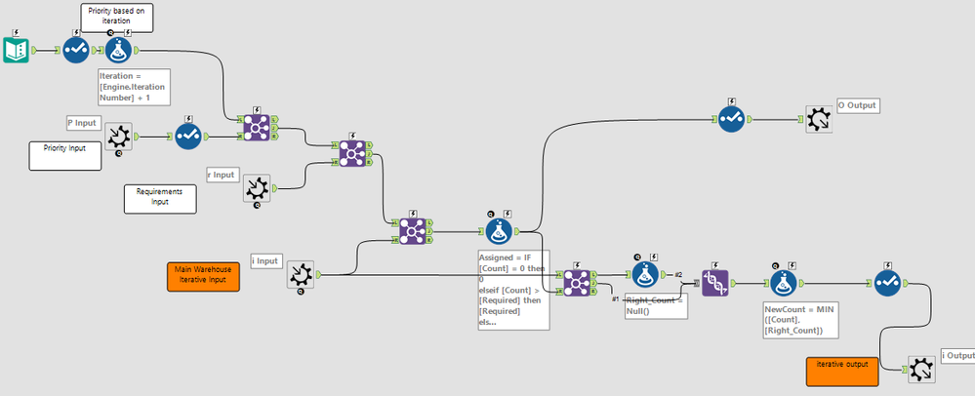
Task: Open the Right_Count formula tool
Action: click(645, 274)
